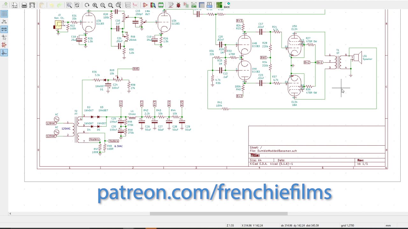Select the R41 100k resistor label
The width and height of the screenshot is (408, 229).
tap(219, 104)
